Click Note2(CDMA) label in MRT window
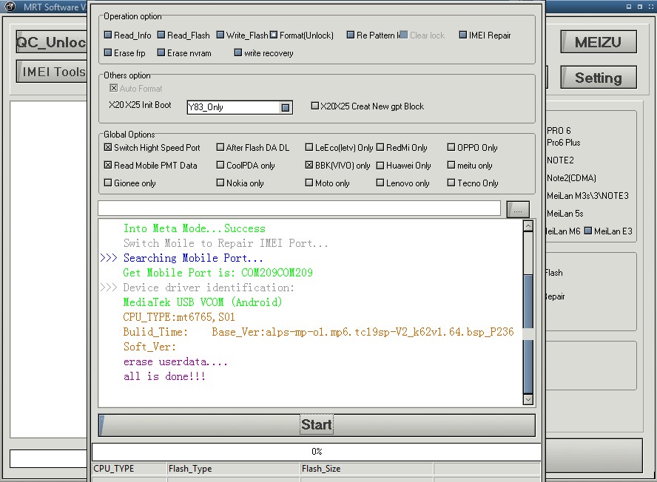 [571, 178]
